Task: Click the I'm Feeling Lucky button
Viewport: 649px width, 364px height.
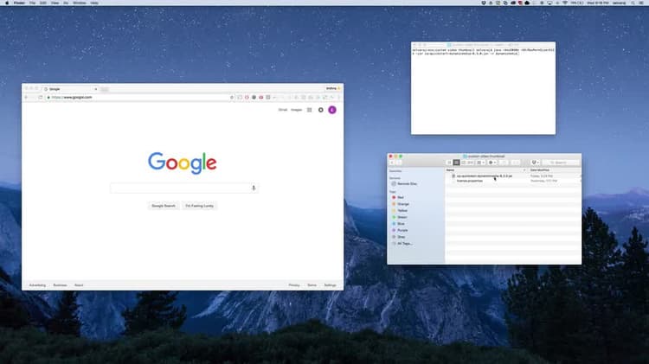Action: [x=200, y=206]
